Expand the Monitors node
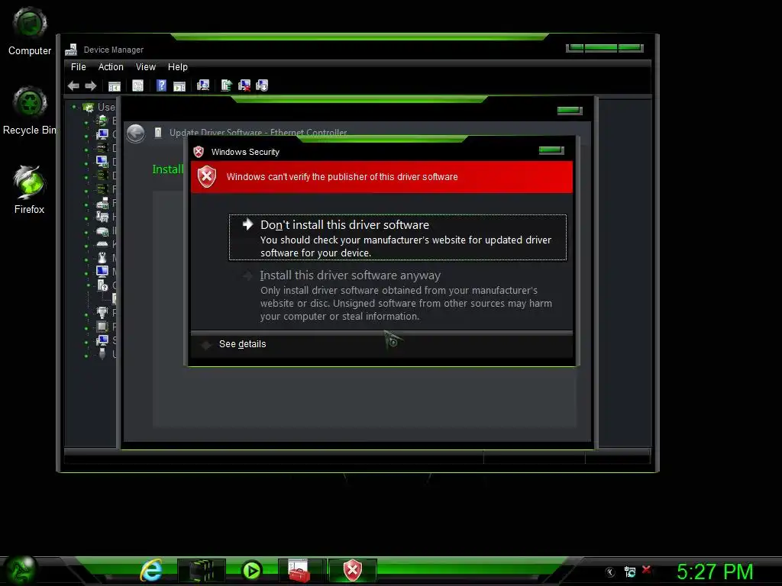Image resolution: width=782 pixels, height=586 pixels. tap(86, 273)
